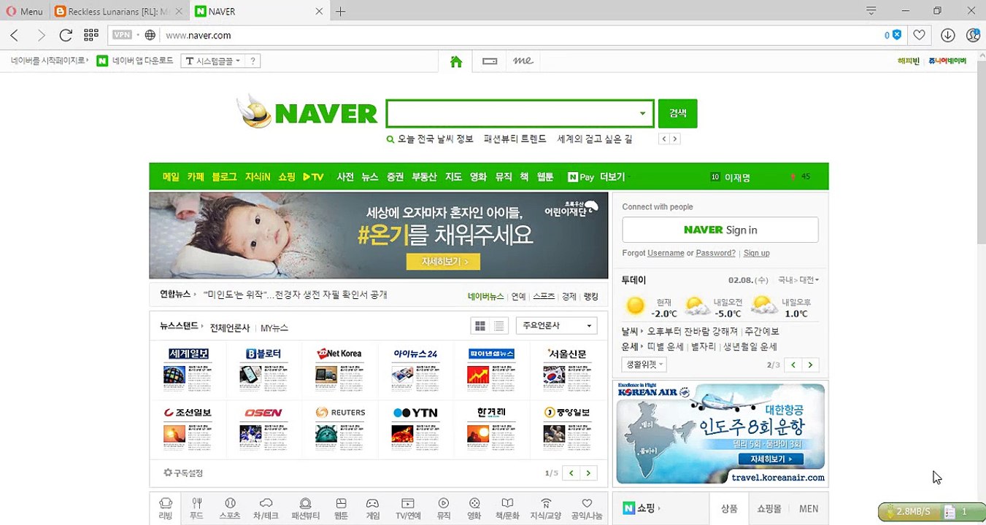Change weather region 국내 대전 dropdown
This screenshot has height=525, width=986.
click(798, 280)
